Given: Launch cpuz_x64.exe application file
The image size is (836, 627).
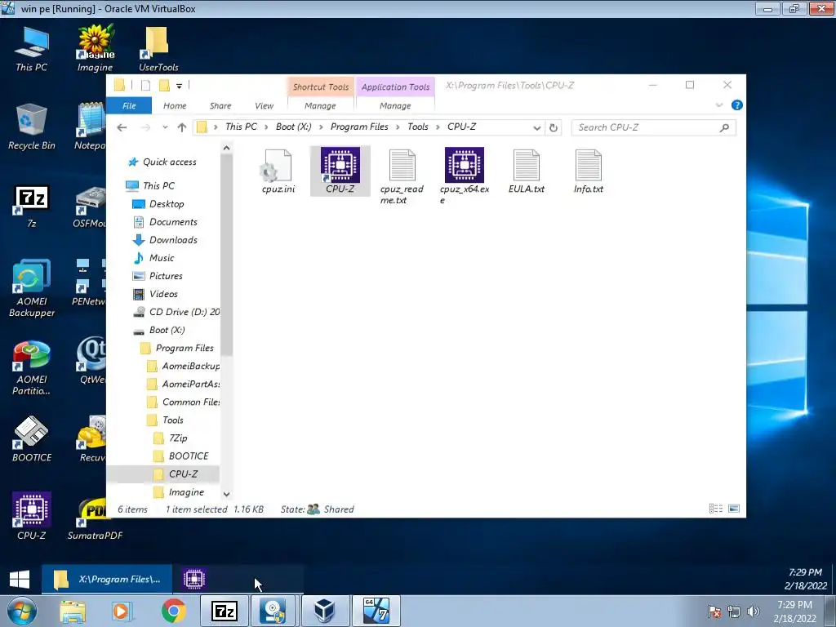Looking at the screenshot, I should (x=465, y=177).
